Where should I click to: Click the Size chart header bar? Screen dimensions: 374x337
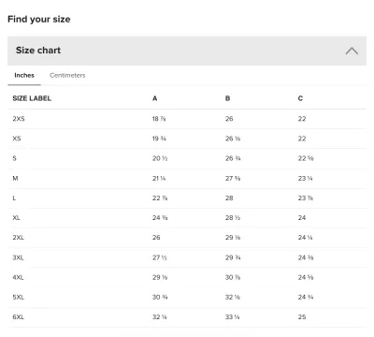(x=187, y=51)
